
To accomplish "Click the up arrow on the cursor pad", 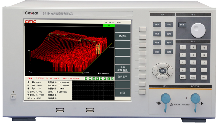I will pos(163,65).
